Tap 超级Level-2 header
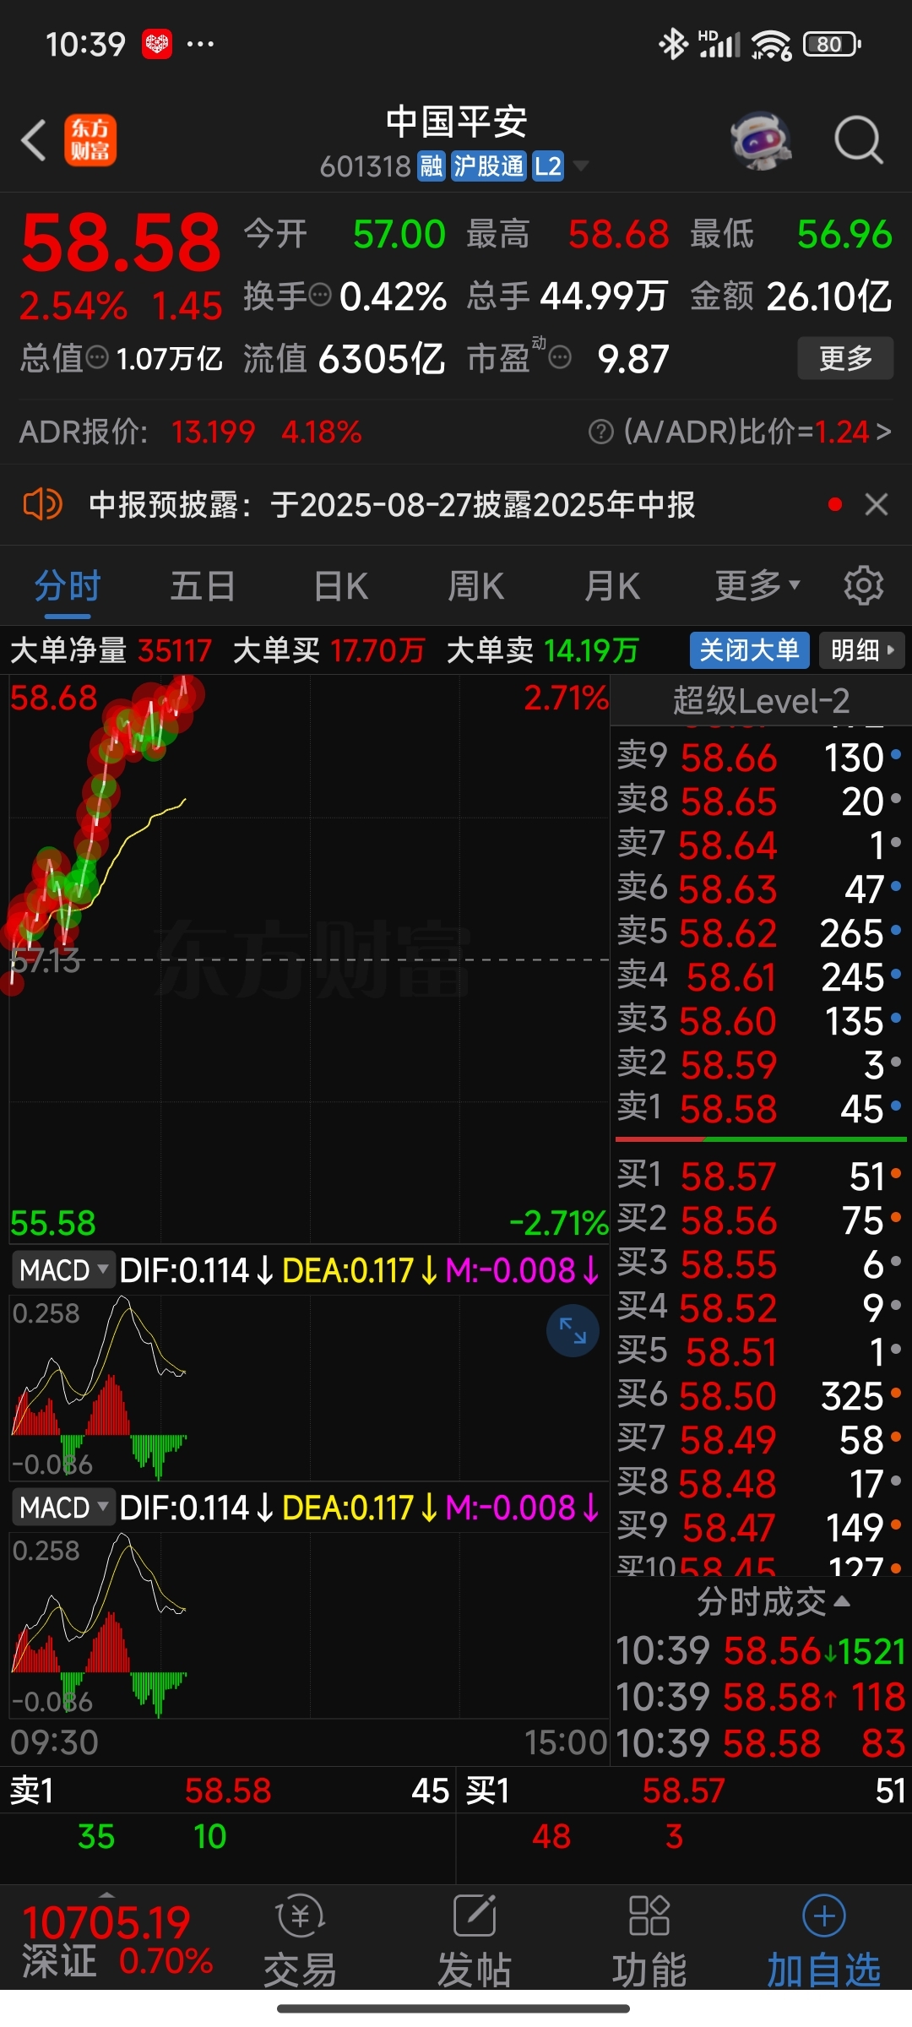 760,701
